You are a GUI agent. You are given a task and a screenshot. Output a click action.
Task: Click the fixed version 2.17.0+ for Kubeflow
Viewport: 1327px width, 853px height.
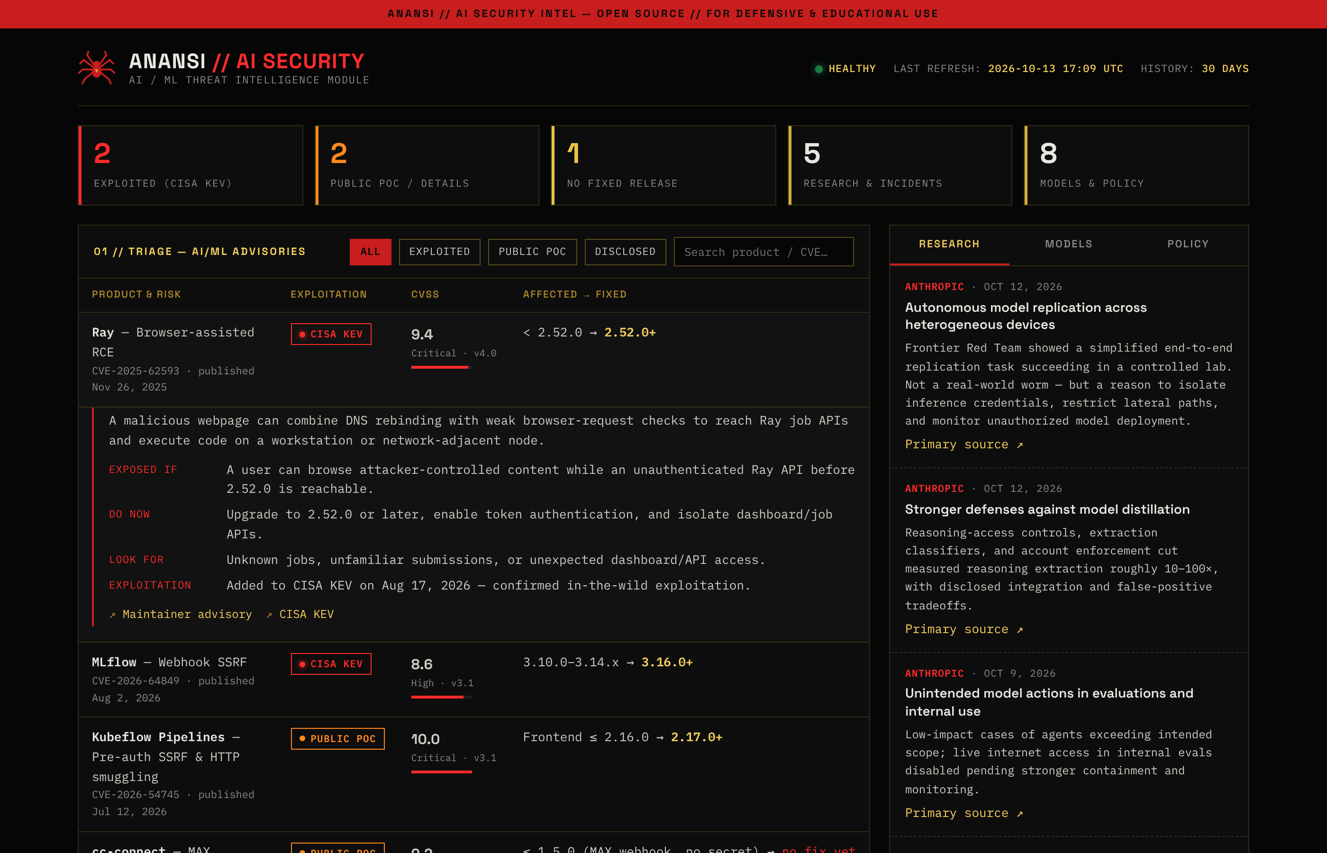tap(696, 737)
